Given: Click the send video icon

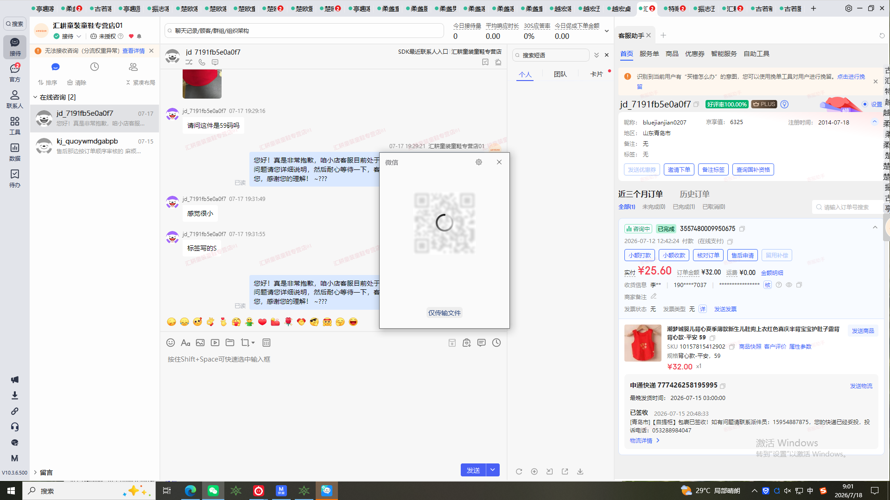Looking at the screenshot, I should [215, 343].
